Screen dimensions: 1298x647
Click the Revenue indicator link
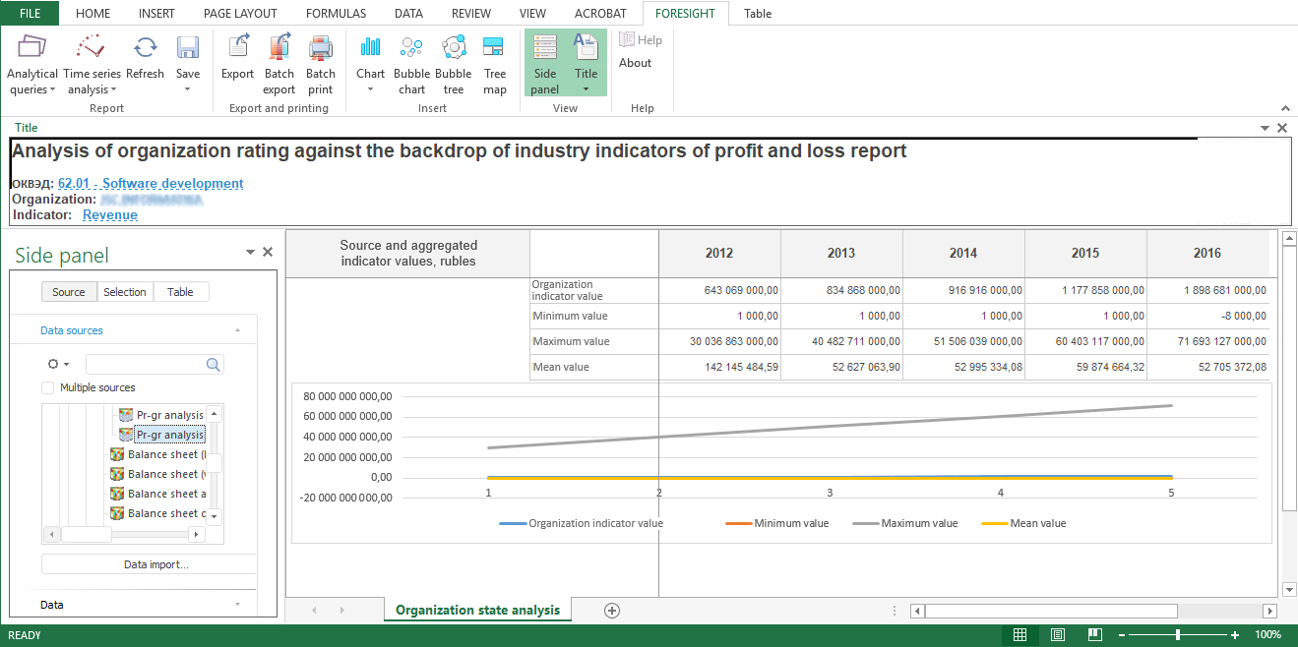[x=110, y=215]
